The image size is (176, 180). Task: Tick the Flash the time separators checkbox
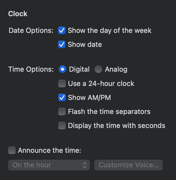pyautogui.click(x=62, y=112)
